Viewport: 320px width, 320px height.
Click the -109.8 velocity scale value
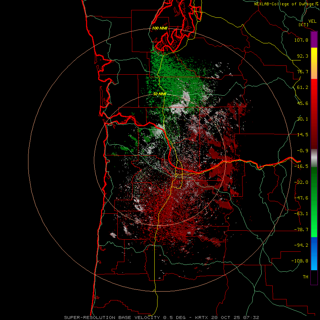point(300,261)
